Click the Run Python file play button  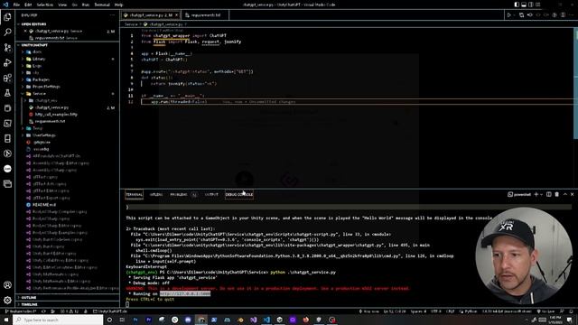(509, 15)
